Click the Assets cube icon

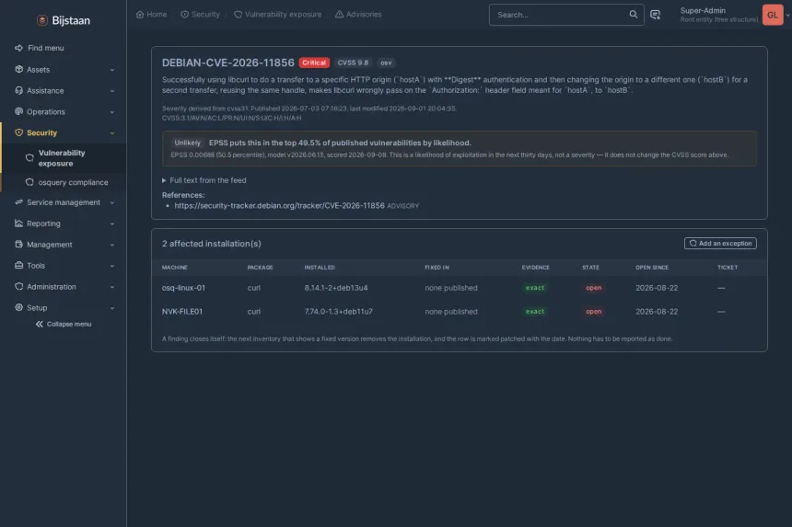[x=19, y=69]
